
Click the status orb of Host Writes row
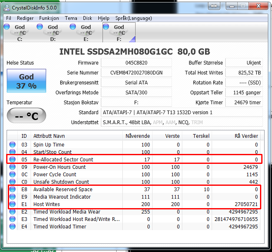tap(12, 204)
